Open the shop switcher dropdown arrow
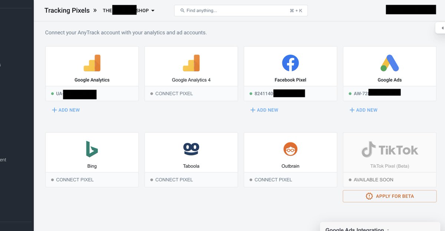Screen dimensions: 445x231 click(x=154, y=11)
